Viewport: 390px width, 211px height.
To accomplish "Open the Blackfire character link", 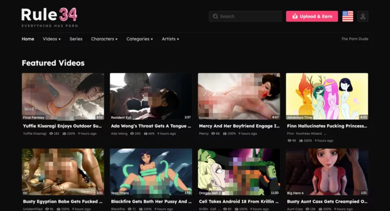I will point(118,209).
